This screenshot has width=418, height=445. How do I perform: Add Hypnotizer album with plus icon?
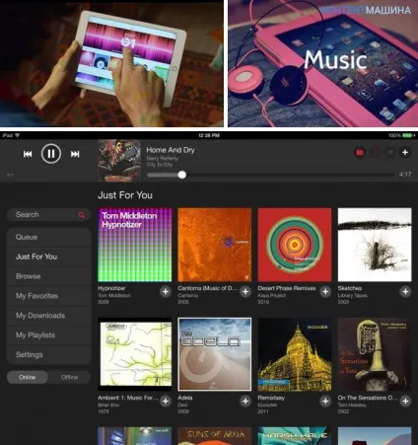click(166, 291)
